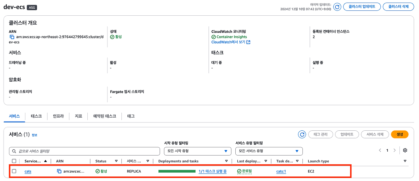419x181 pixels.
Task: Open the 모든 시작 유형 launch type dropdown
Action: (x=197, y=151)
